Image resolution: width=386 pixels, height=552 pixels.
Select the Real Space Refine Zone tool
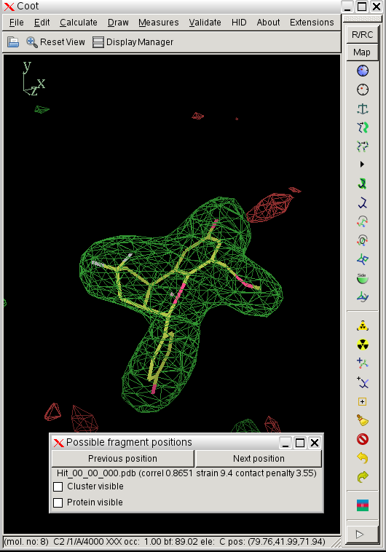(363, 71)
